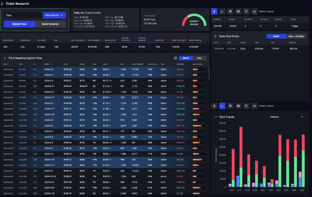Click the $29.1M dark pool print amount
Image resolution: width=312 pixels, height=197 pixels.
click(x=293, y=49)
